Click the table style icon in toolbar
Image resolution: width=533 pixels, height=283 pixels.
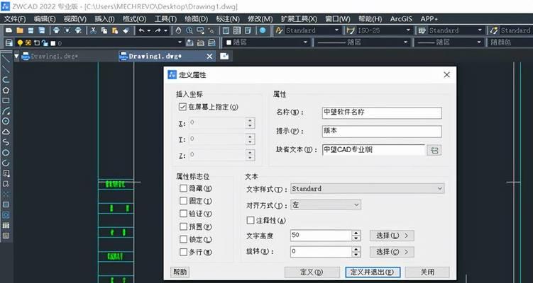pyautogui.click(x=422, y=30)
